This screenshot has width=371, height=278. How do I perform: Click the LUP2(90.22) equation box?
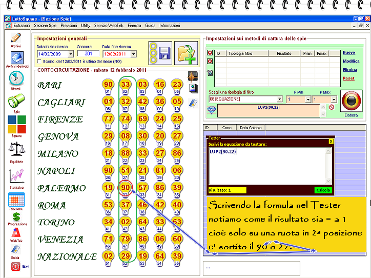click(269, 111)
